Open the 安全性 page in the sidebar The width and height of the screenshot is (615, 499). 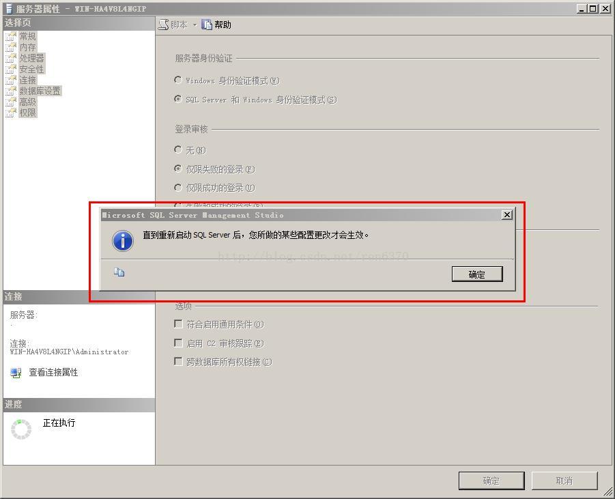pyautogui.click(x=32, y=69)
